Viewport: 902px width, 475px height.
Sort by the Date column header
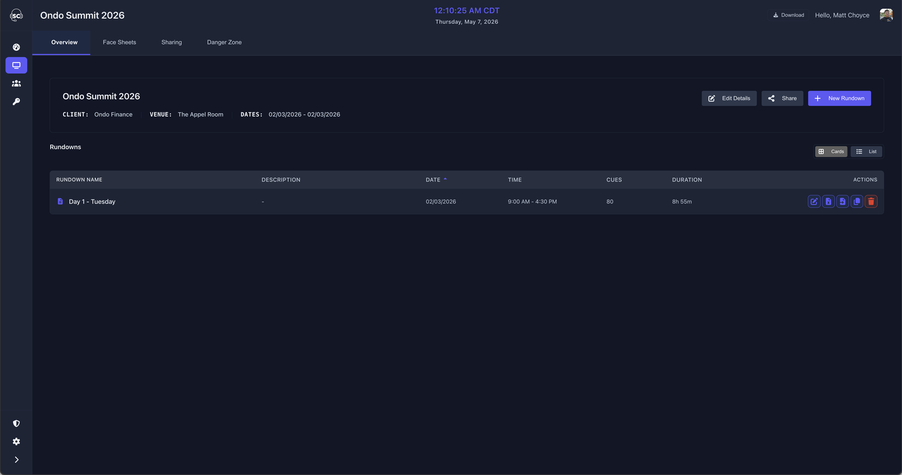pyautogui.click(x=437, y=180)
